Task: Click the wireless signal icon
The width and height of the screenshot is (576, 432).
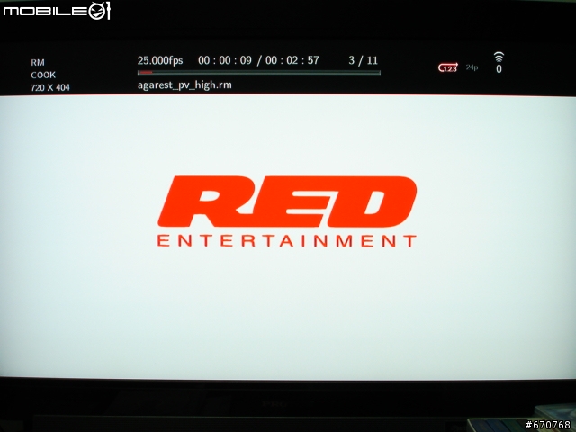Action: 499,58
